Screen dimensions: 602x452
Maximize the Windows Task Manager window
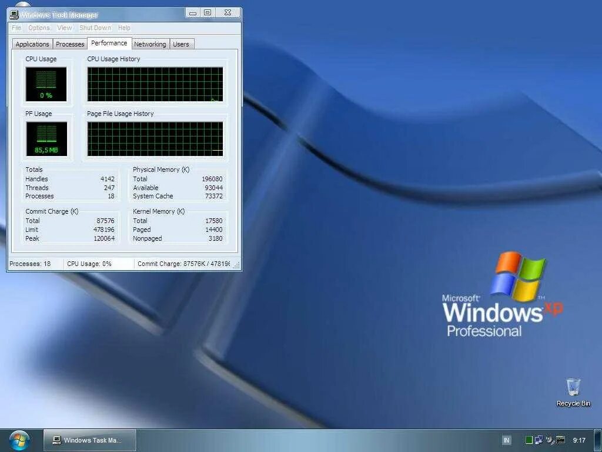(208, 13)
